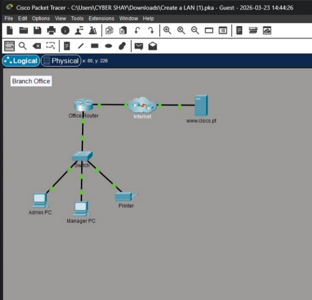Select the www.cisco.pt server

(201, 105)
